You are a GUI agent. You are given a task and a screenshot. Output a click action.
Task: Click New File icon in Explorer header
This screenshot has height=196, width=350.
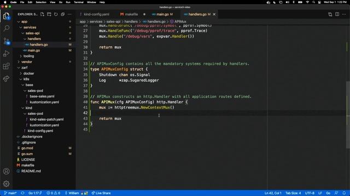pos(43,14)
